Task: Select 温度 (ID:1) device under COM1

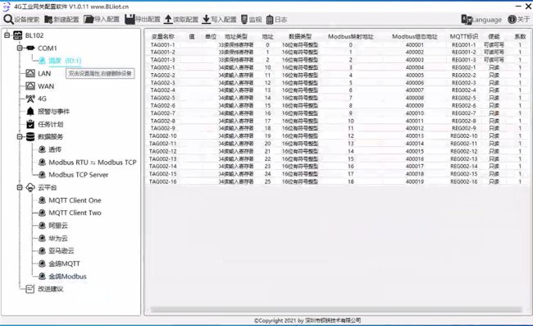Action: point(65,61)
